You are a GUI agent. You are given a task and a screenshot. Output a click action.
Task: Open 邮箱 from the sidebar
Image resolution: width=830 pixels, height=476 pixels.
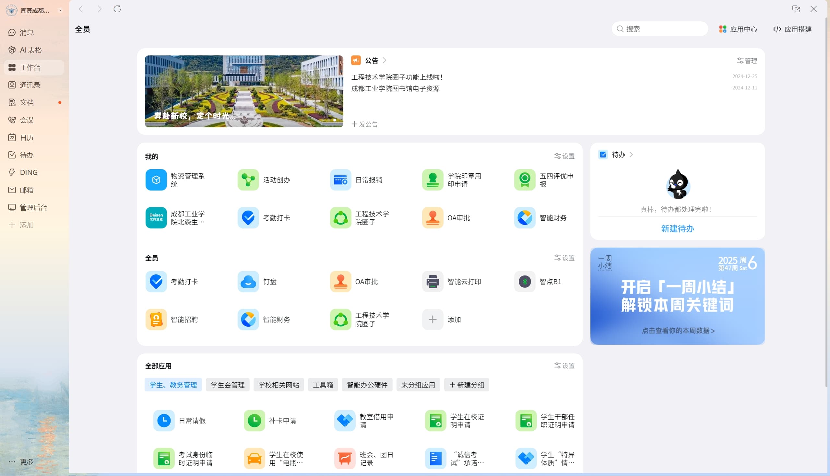tap(26, 190)
